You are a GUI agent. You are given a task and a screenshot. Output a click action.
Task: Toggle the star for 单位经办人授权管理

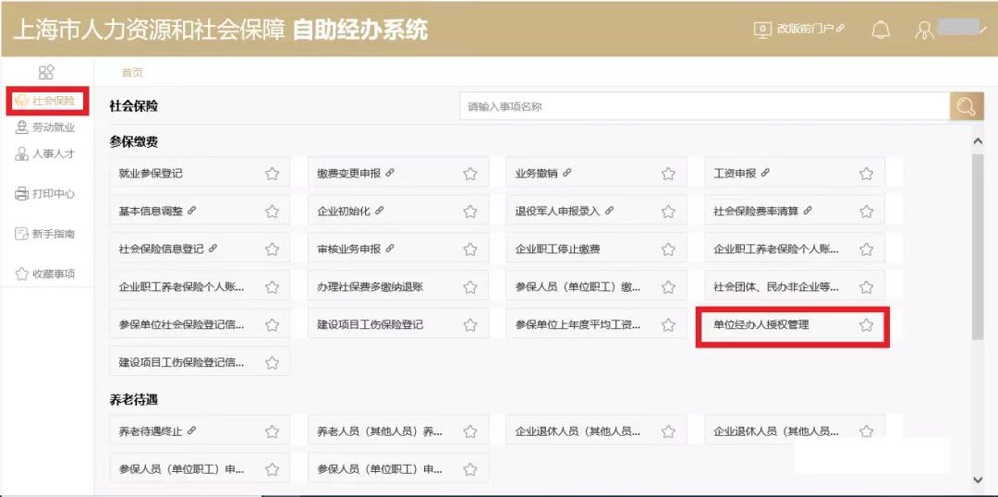point(866,325)
